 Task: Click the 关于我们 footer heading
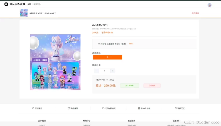coord(42,121)
